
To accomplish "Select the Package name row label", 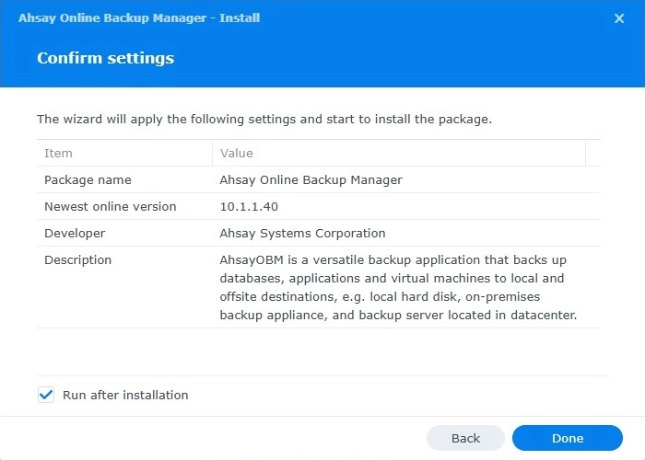I will tap(88, 179).
